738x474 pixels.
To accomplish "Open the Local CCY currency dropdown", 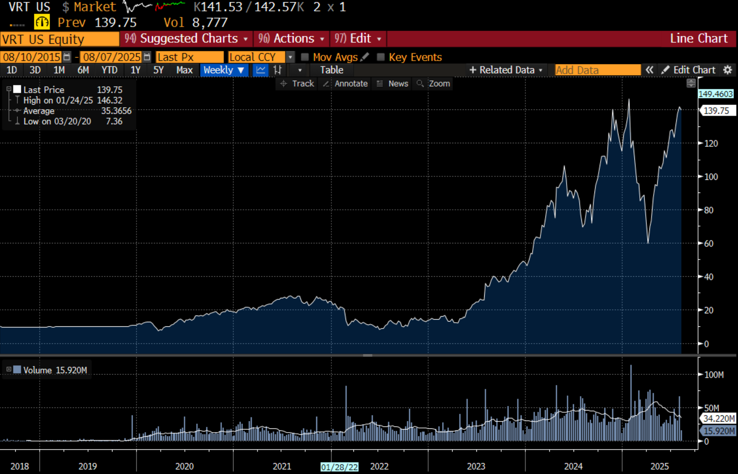I will click(290, 57).
